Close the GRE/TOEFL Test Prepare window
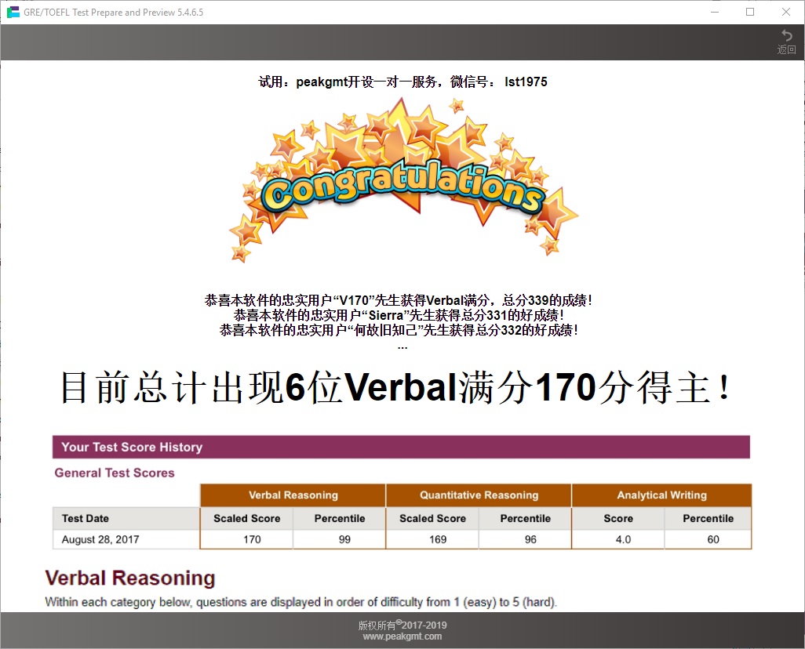The width and height of the screenshot is (805, 649). (786, 12)
